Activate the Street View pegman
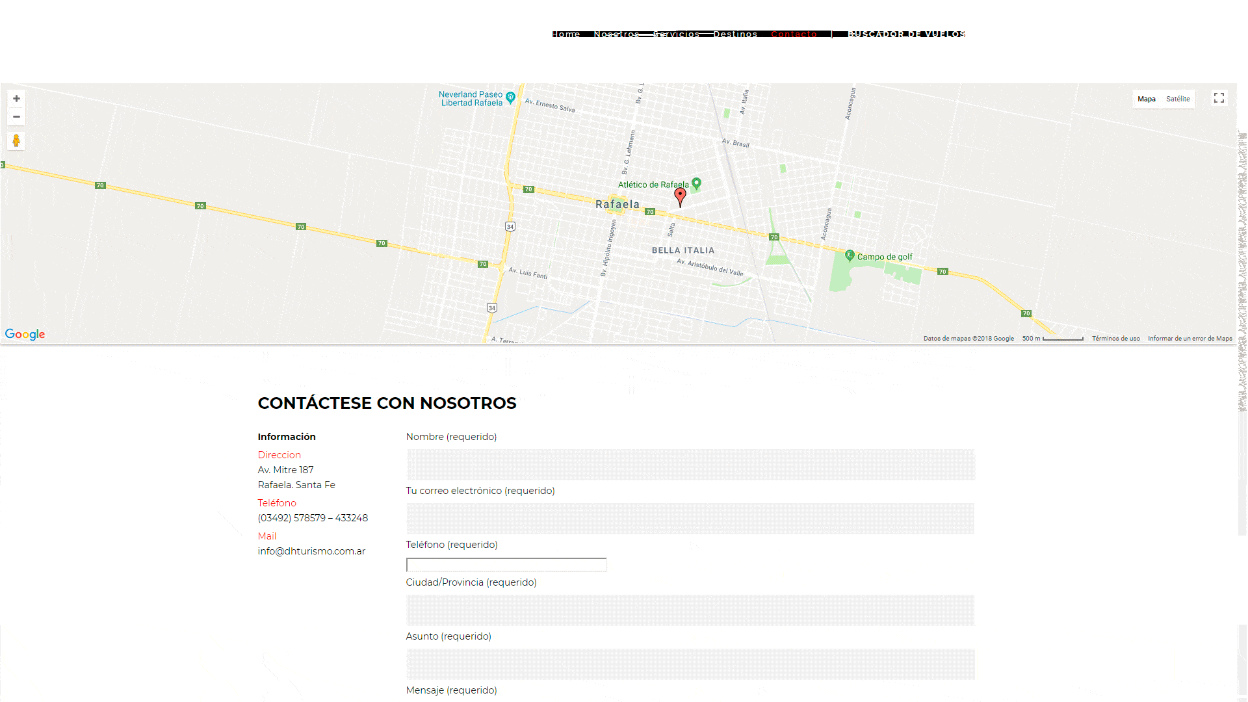1248x702 pixels. (16, 141)
